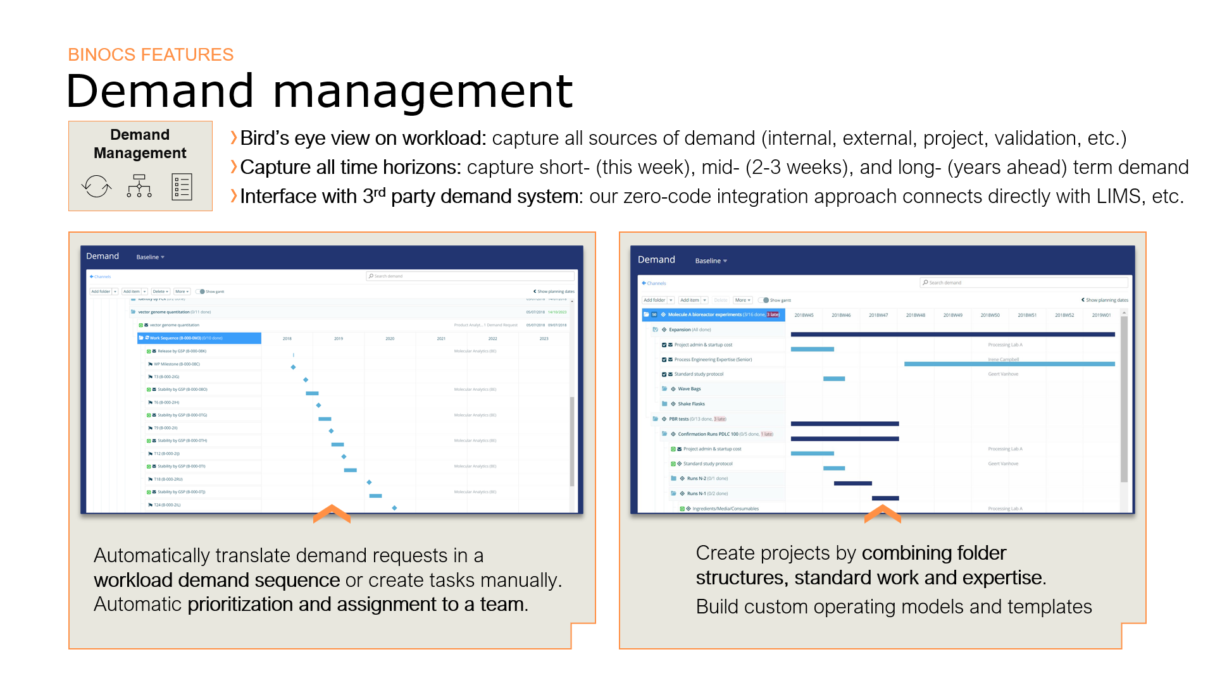Click the Shake Flasks folder icon

click(664, 404)
